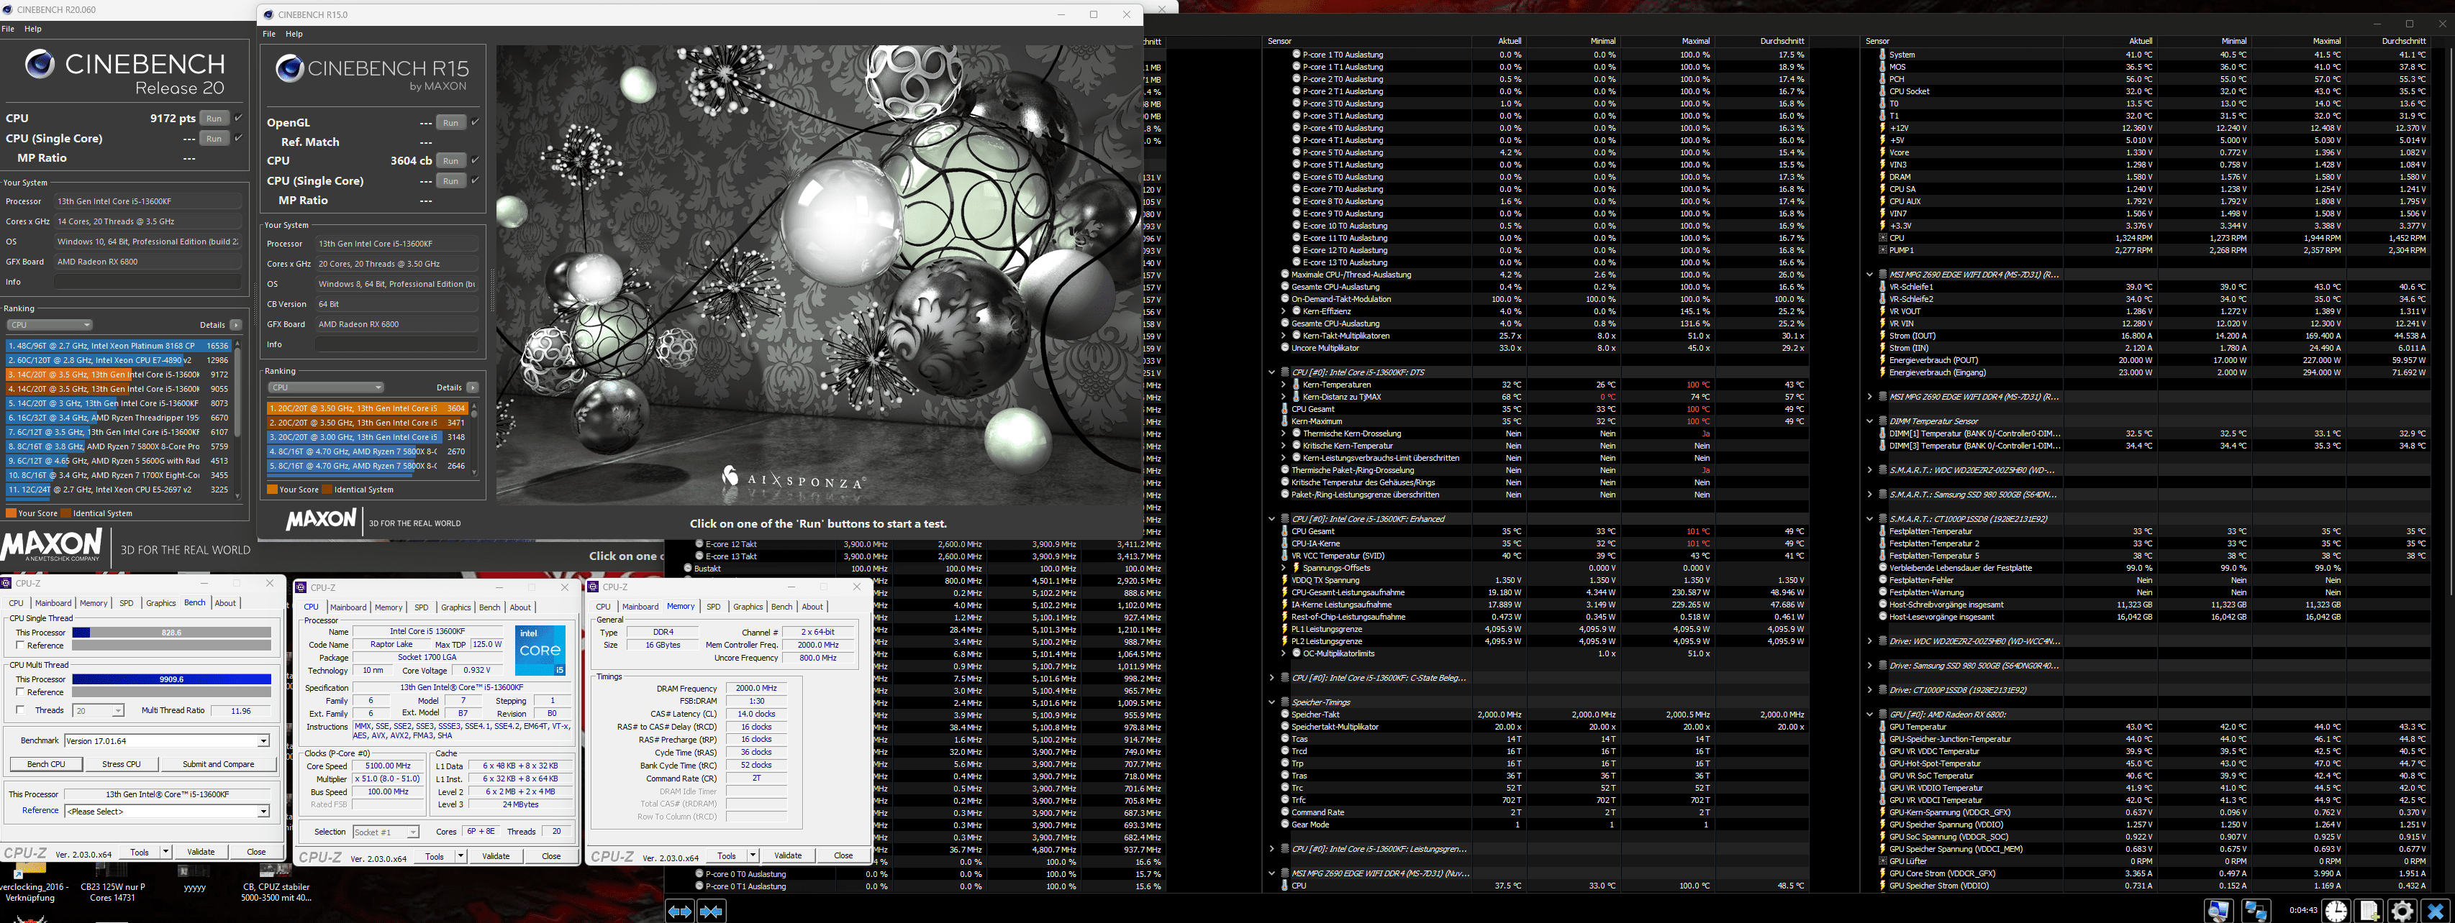This screenshot has height=923, width=2455.
Task: Enable Reference checkbox under CPU Multi Thread
Action: point(20,692)
